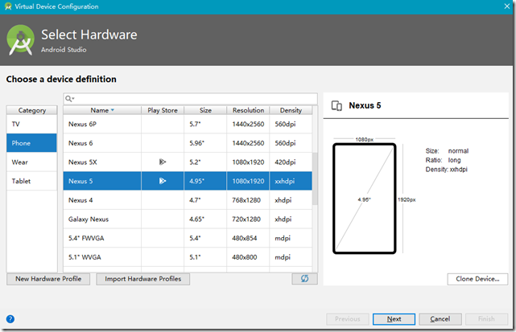Click the Android Studio logo in header

point(20,40)
